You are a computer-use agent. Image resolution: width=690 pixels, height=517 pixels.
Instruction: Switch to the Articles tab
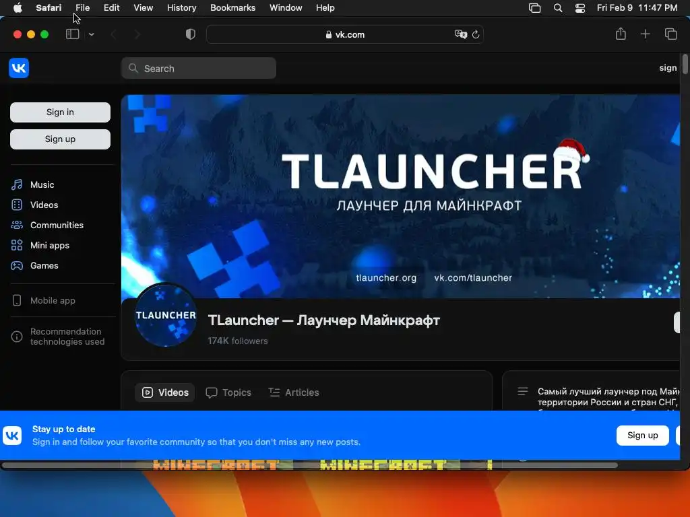[294, 392]
